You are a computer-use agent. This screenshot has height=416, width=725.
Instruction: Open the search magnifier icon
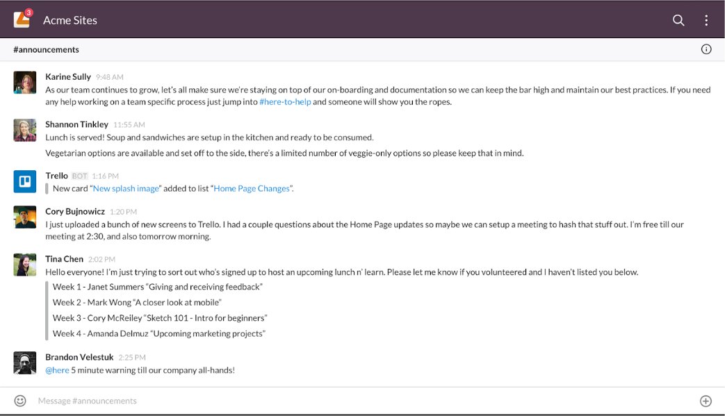click(x=678, y=20)
